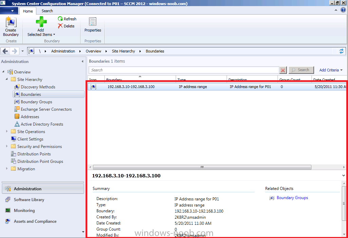
Task: Click the 'IP address range' Type cell
Action: (193, 87)
